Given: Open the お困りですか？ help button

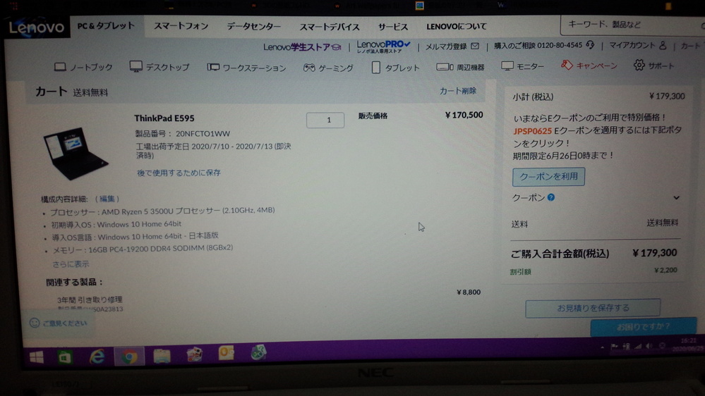Looking at the screenshot, I should tap(644, 326).
